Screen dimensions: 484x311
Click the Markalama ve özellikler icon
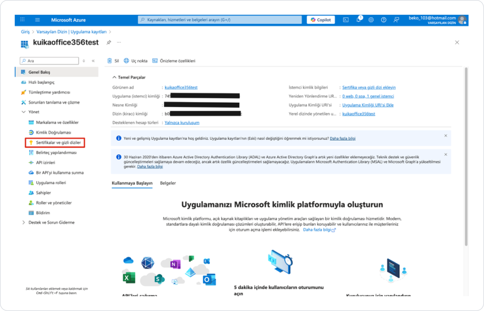31,122
